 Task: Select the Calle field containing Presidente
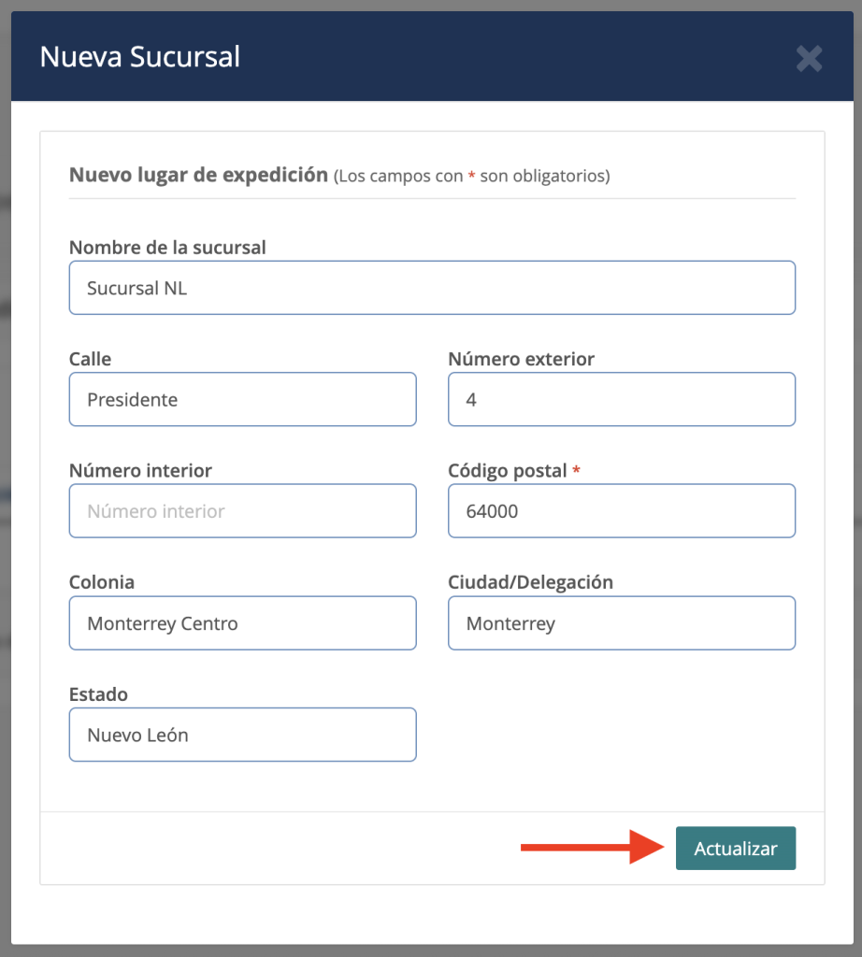(x=243, y=399)
